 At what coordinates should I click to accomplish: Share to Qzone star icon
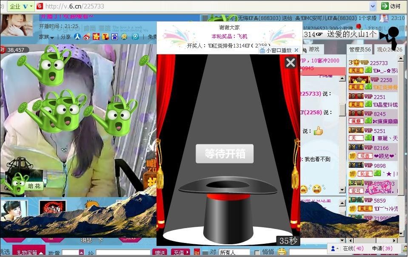pyautogui.click(x=96, y=37)
